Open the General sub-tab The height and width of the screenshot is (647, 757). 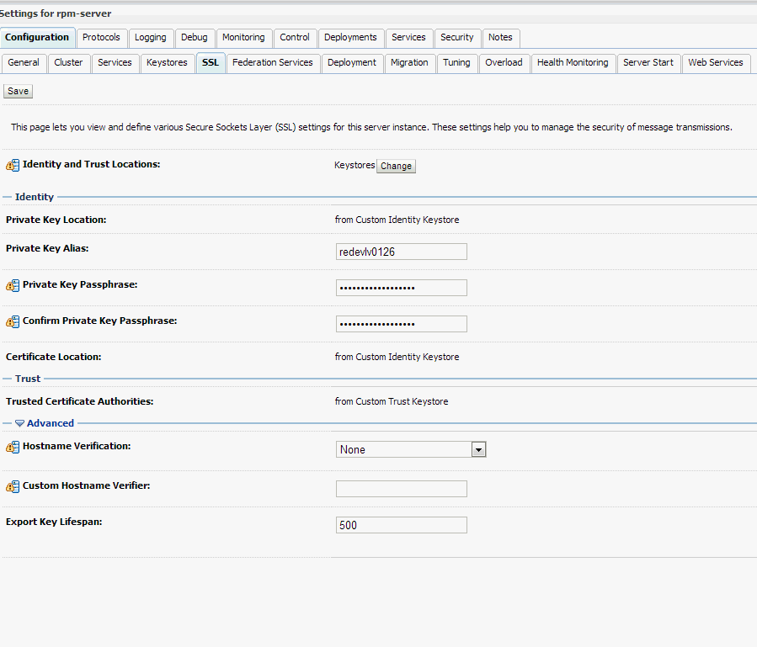coord(24,63)
